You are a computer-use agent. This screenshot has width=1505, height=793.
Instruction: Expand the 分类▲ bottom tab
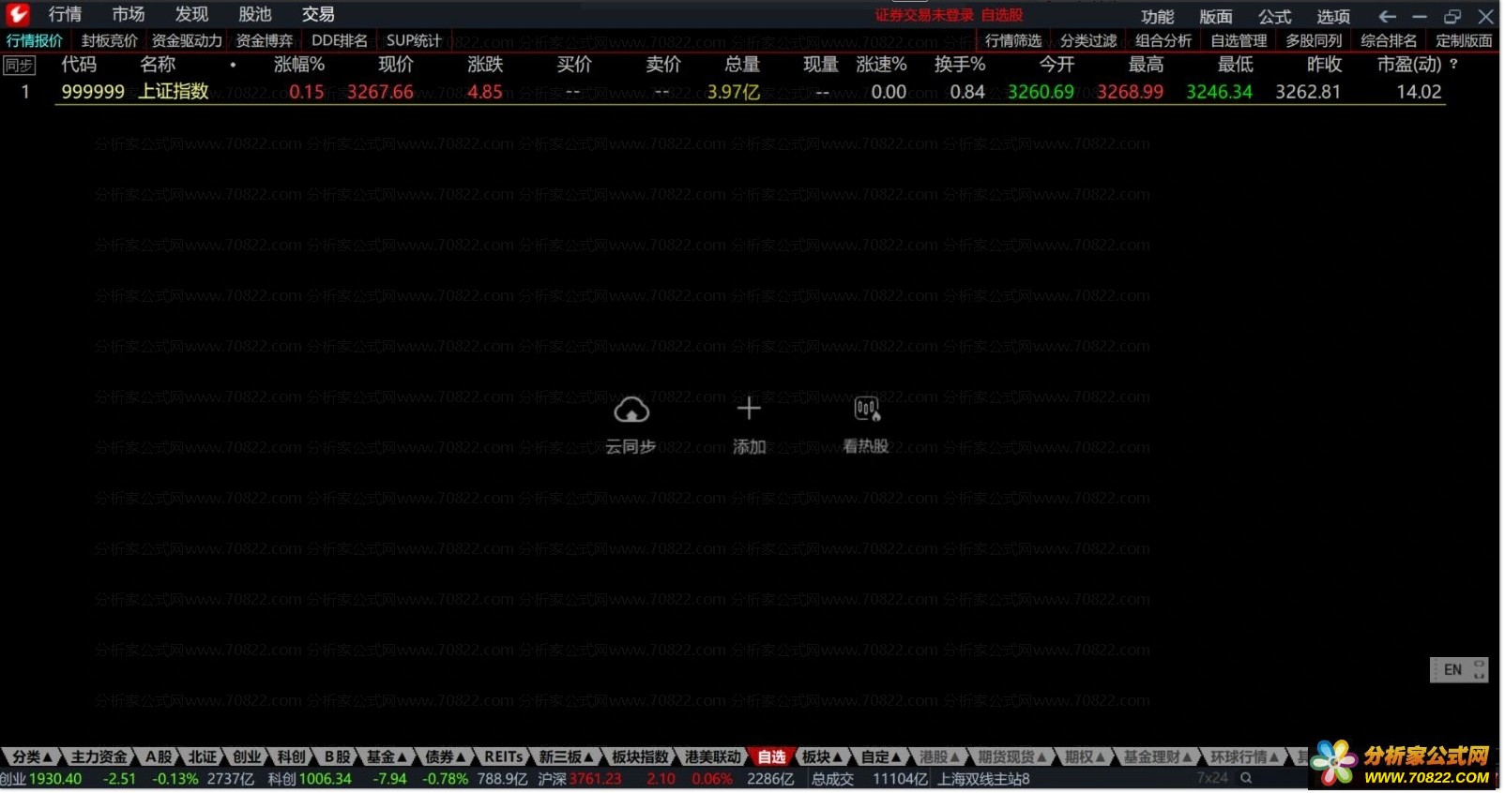[x=32, y=756]
